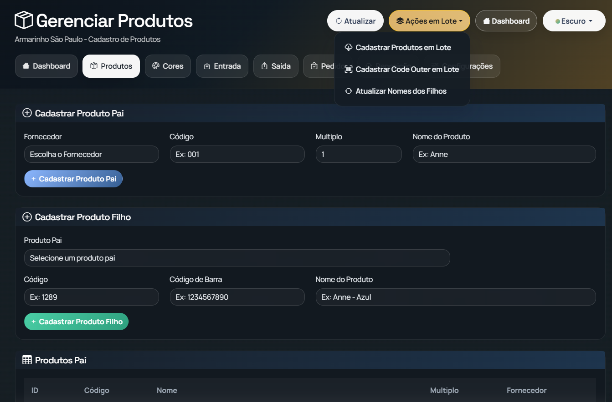
Task: Click plus-circle icon of Cadastrar Produto Pai header
Action: 27,113
